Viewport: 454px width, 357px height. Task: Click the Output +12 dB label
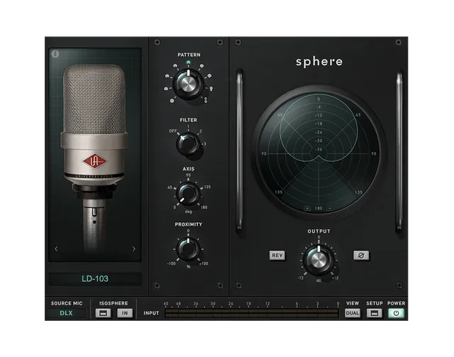coord(335,278)
